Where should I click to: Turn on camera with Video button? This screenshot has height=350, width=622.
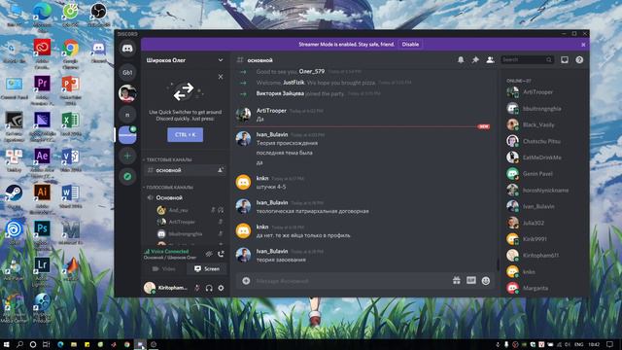(x=164, y=268)
